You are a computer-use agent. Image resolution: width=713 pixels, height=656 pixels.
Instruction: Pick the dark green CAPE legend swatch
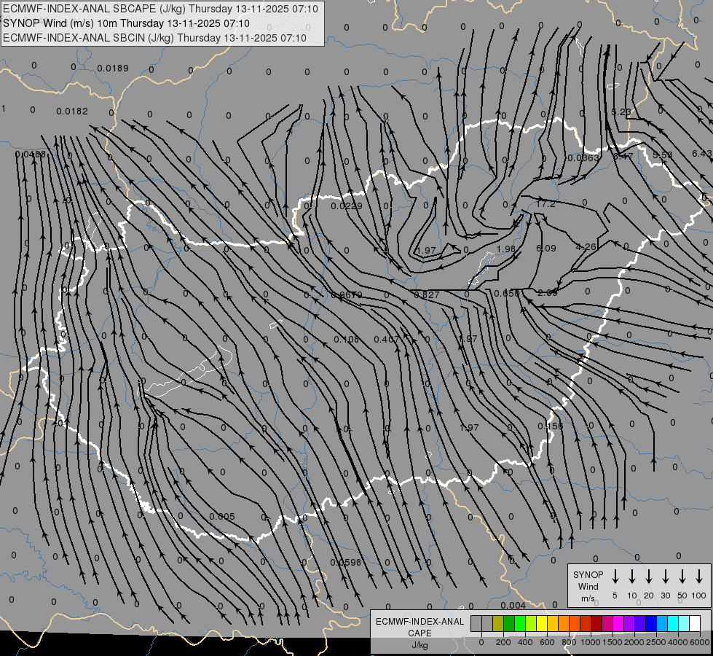coord(509,623)
